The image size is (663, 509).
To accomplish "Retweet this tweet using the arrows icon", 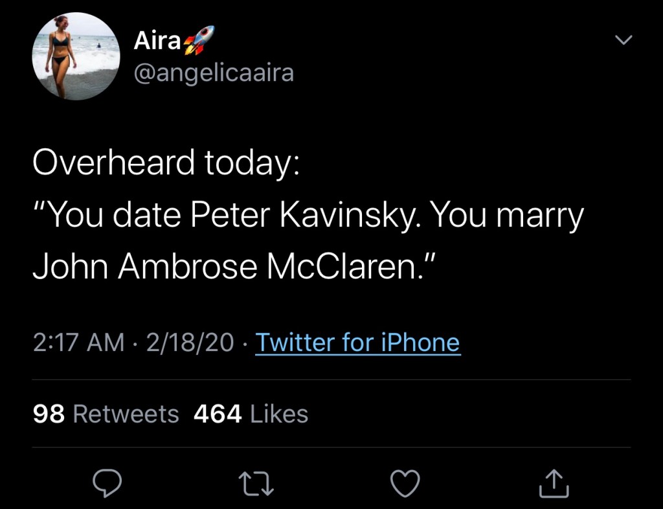I will click(x=257, y=482).
